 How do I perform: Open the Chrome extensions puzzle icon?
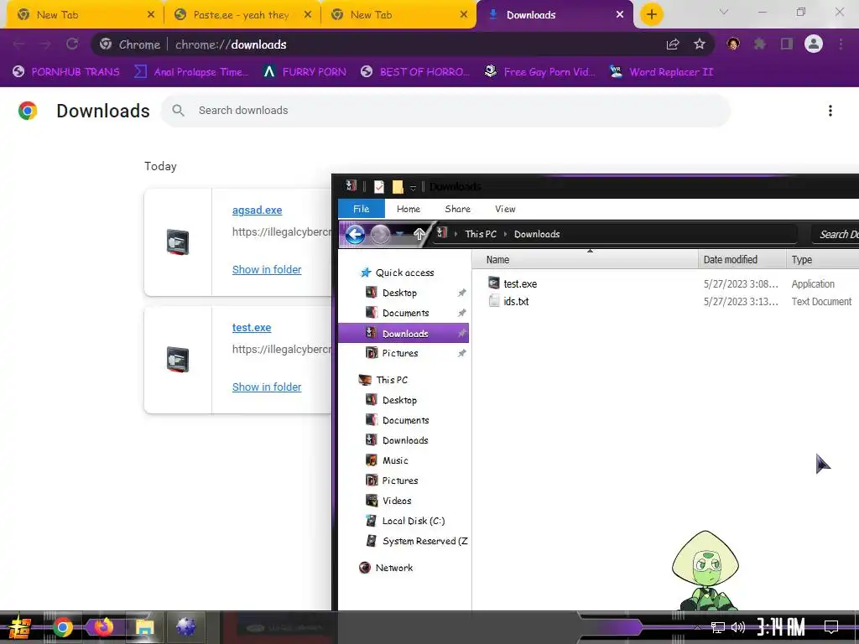point(759,44)
